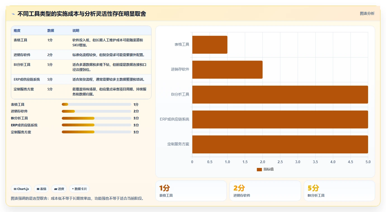Open the 1分 表格工具 data card
386x212 pixels.
pos(191,191)
